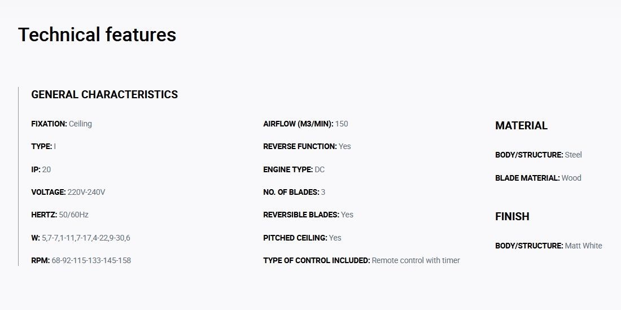This screenshot has height=310, width=621.
Task: Select the PITCHED CEILING: Yes row
Action: [x=302, y=238]
